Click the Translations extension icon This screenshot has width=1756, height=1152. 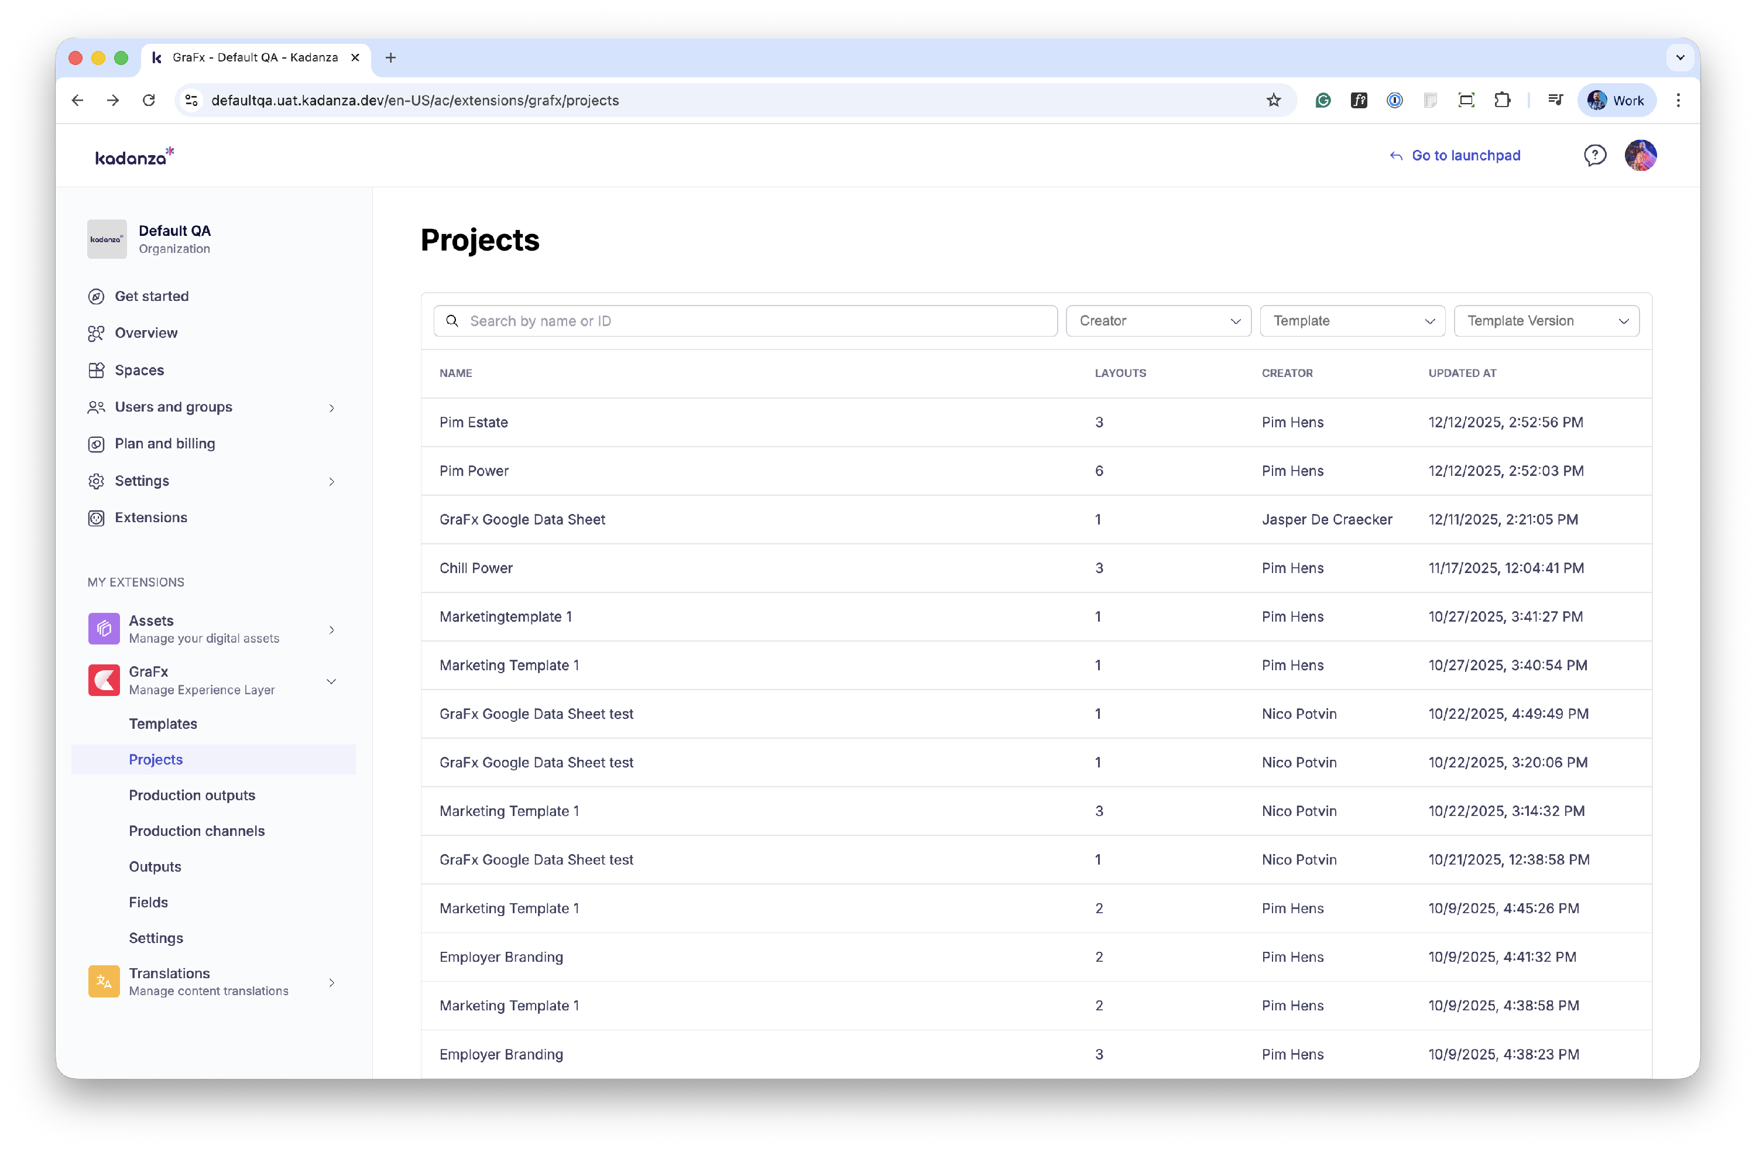click(x=103, y=982)
